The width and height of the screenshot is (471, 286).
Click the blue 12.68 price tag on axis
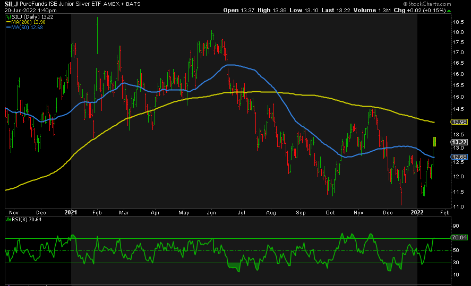[x=459, y=157]
